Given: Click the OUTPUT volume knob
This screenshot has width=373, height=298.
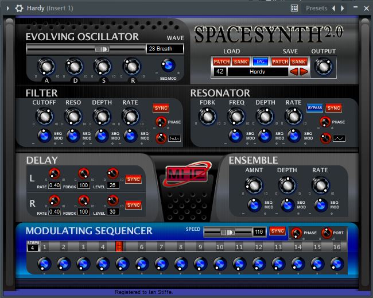Looking at the screenshot, I should (323, 67).
